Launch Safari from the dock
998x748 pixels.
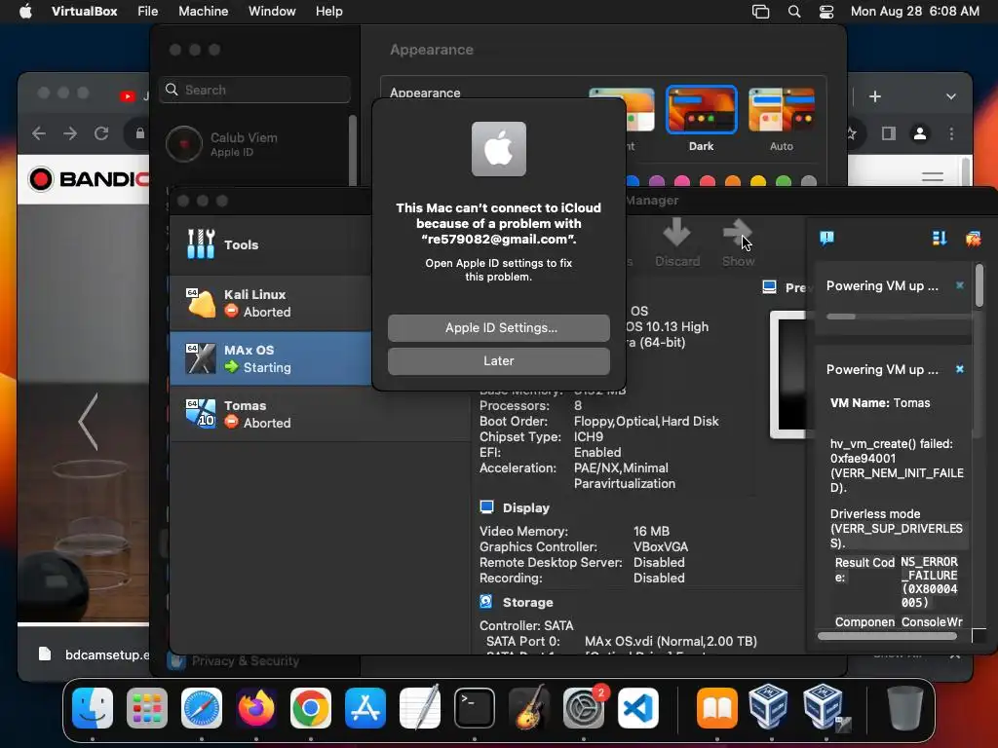point(202,708)
